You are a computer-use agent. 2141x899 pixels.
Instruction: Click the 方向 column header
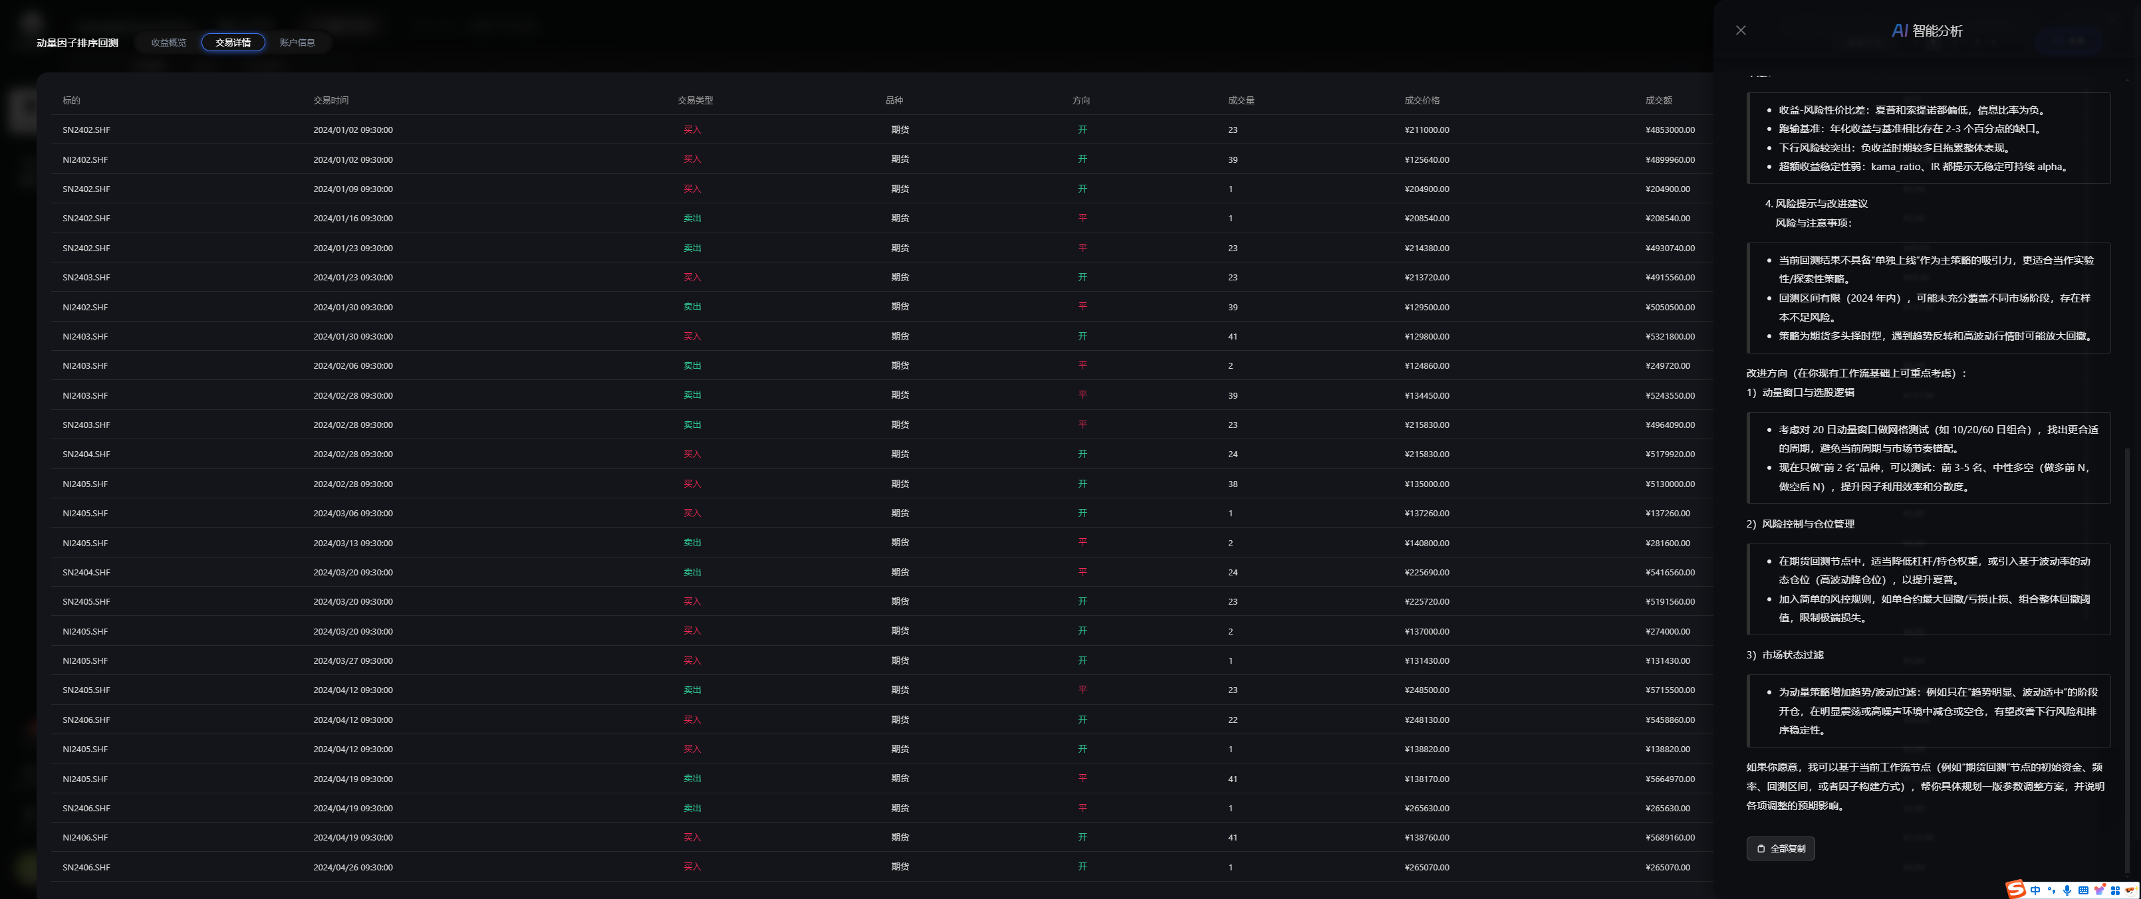coord(1081,100)
